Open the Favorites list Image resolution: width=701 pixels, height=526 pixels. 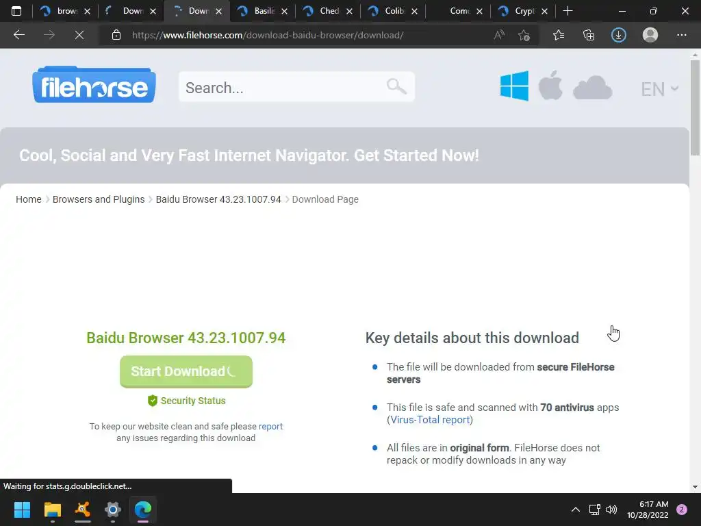559,35
